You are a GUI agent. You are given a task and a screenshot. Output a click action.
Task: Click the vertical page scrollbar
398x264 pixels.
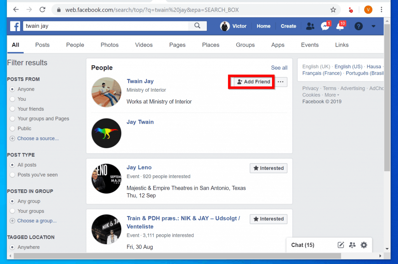click(387, 98)
